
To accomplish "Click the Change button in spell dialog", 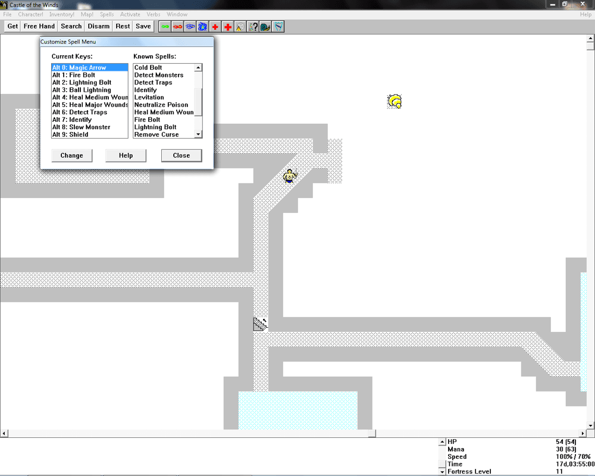I will [72, 156].
